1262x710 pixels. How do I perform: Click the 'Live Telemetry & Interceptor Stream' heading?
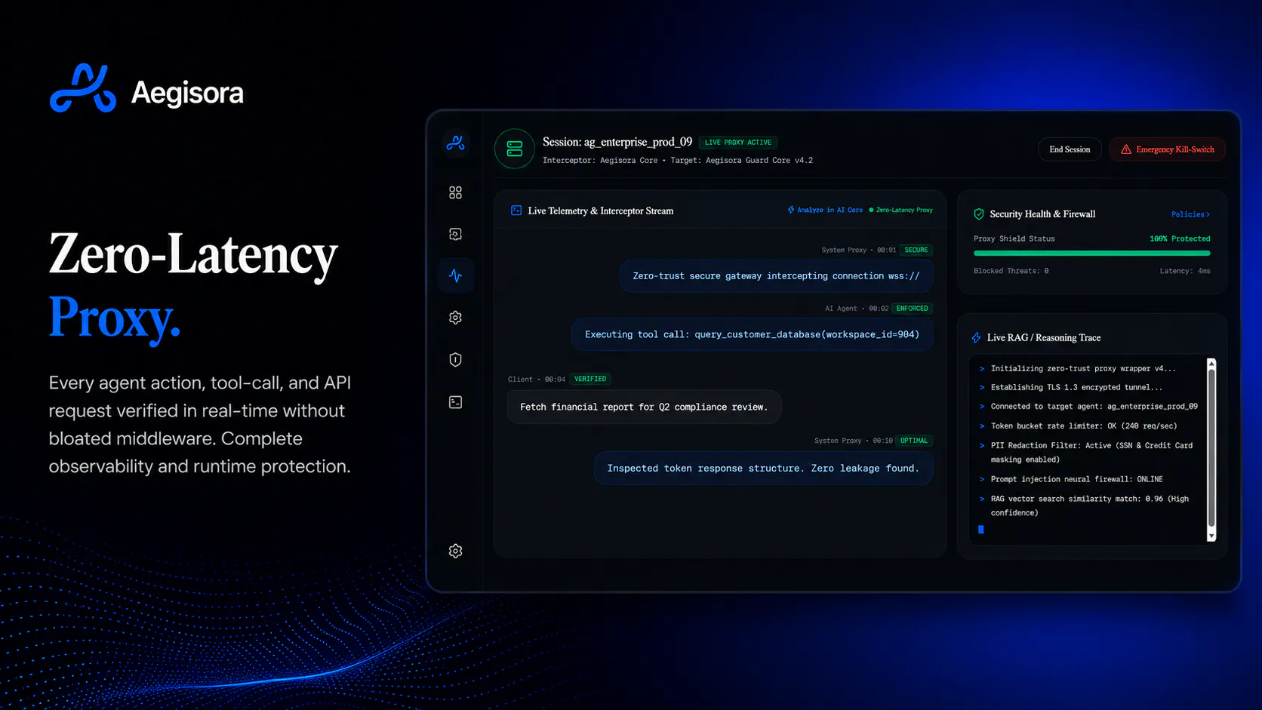[x=601, y=211]
